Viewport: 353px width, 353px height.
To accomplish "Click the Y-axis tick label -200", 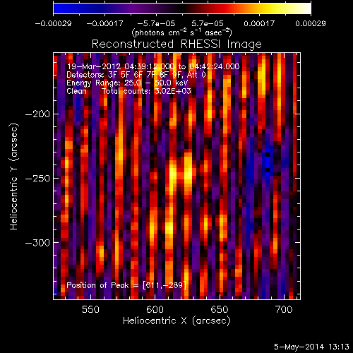I will point(37,114).
